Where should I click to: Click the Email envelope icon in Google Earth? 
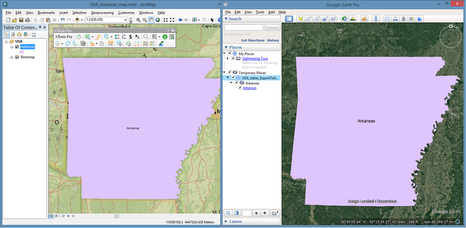(387, 19)
